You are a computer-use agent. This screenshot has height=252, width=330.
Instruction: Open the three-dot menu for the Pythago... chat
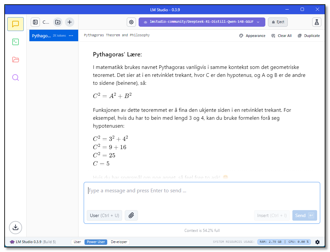pyautogui.click(x=71, y=36)
